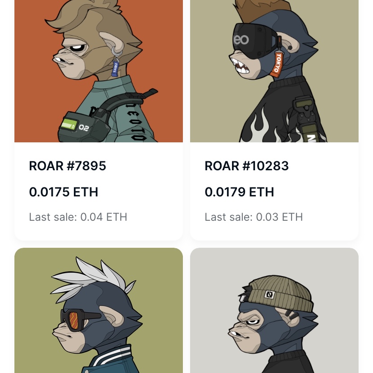Open the ROAR #10283 artwork image
Image resolution: width=373 pixels, height=373 pixels.
point(274,71)
